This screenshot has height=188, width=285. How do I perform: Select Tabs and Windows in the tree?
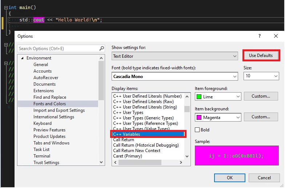coord(51,143)
